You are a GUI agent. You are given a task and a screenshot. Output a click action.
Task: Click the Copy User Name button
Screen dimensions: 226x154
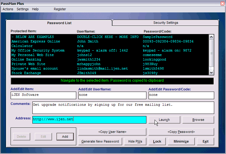tap(112, 132)
